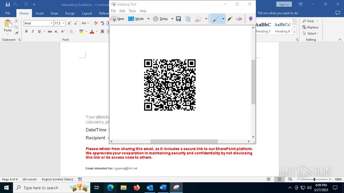Click Sign in button in Word

click(x=284, y=4)
